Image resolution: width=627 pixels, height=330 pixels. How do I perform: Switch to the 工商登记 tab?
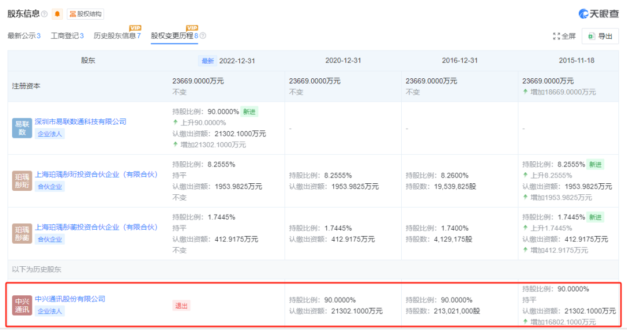(x=67, y=36)
